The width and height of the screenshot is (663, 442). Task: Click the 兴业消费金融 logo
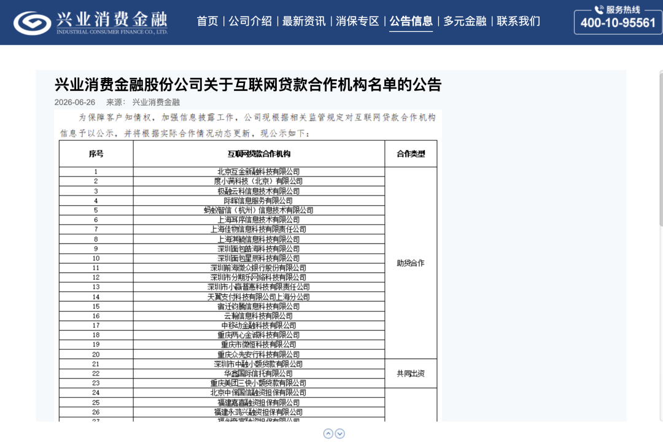90,23
